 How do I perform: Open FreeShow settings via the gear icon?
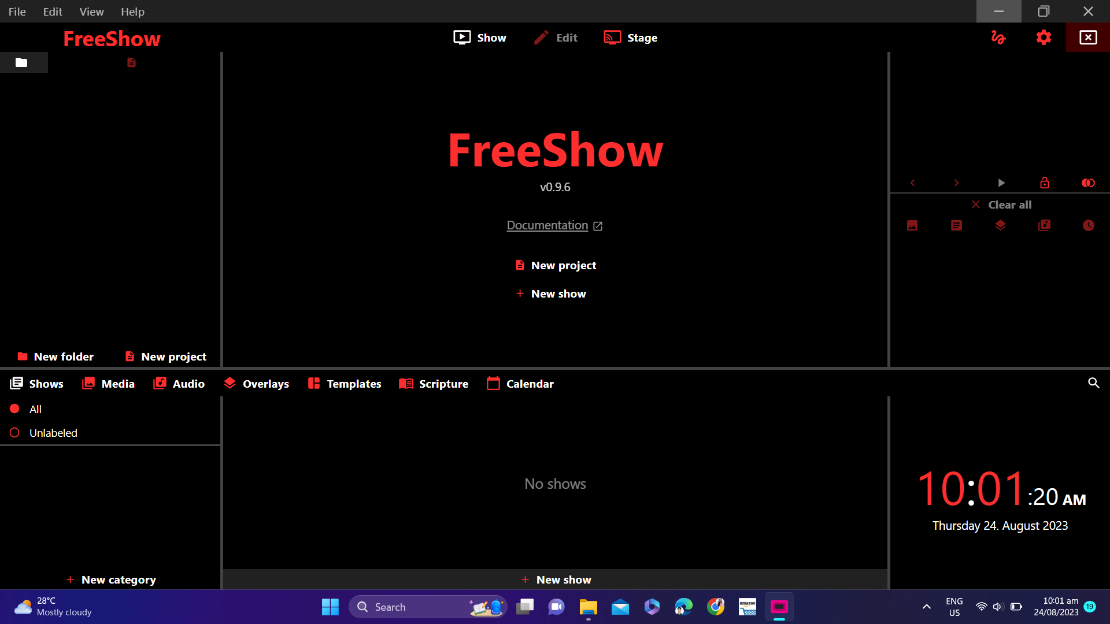tap(1044, 37)
